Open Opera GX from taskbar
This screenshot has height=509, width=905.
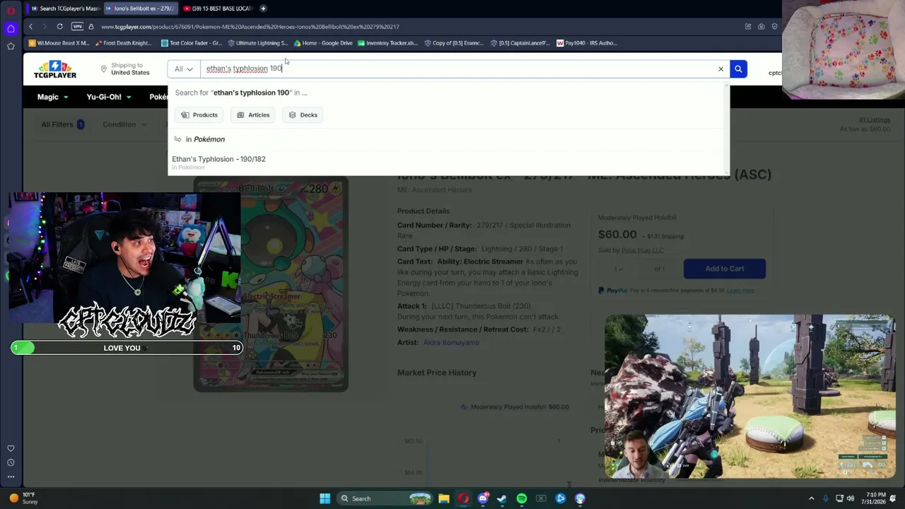pos(463,498)
